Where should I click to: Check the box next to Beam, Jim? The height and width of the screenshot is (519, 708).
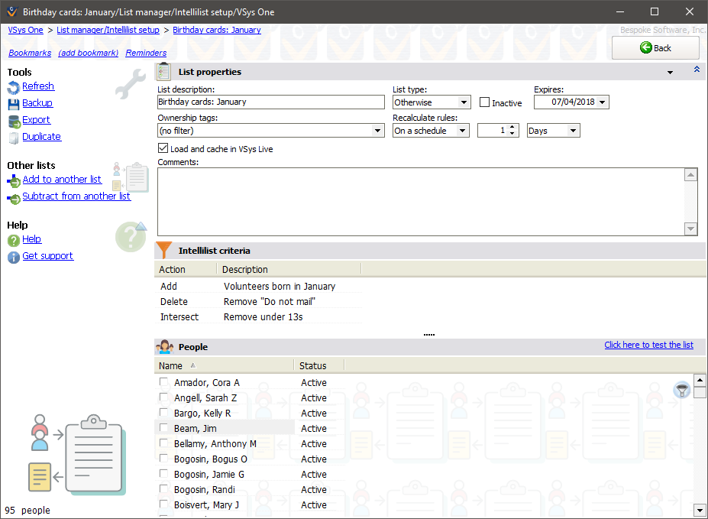point(163,428)
